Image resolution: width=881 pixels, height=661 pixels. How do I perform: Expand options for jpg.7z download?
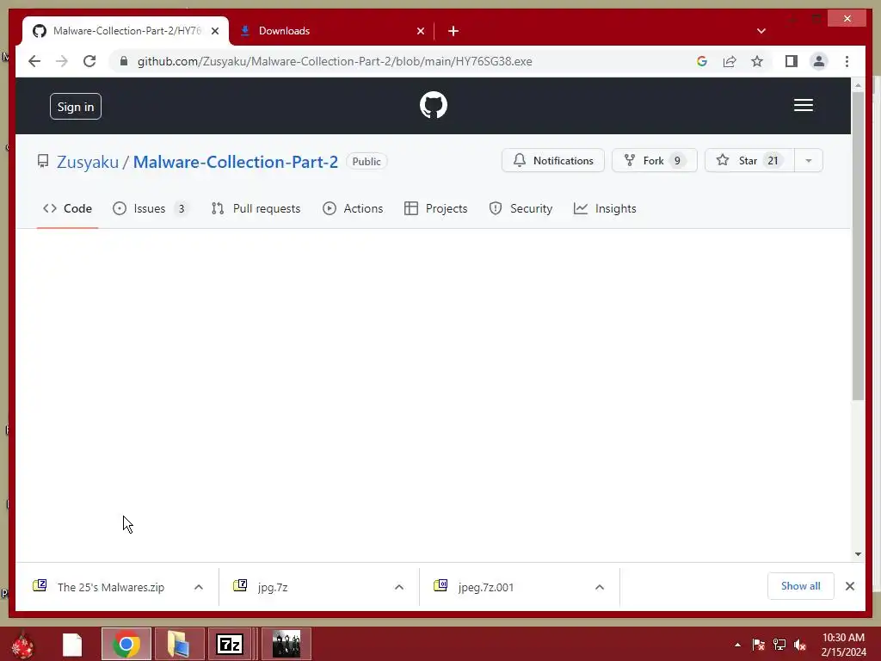pos(399,587)
